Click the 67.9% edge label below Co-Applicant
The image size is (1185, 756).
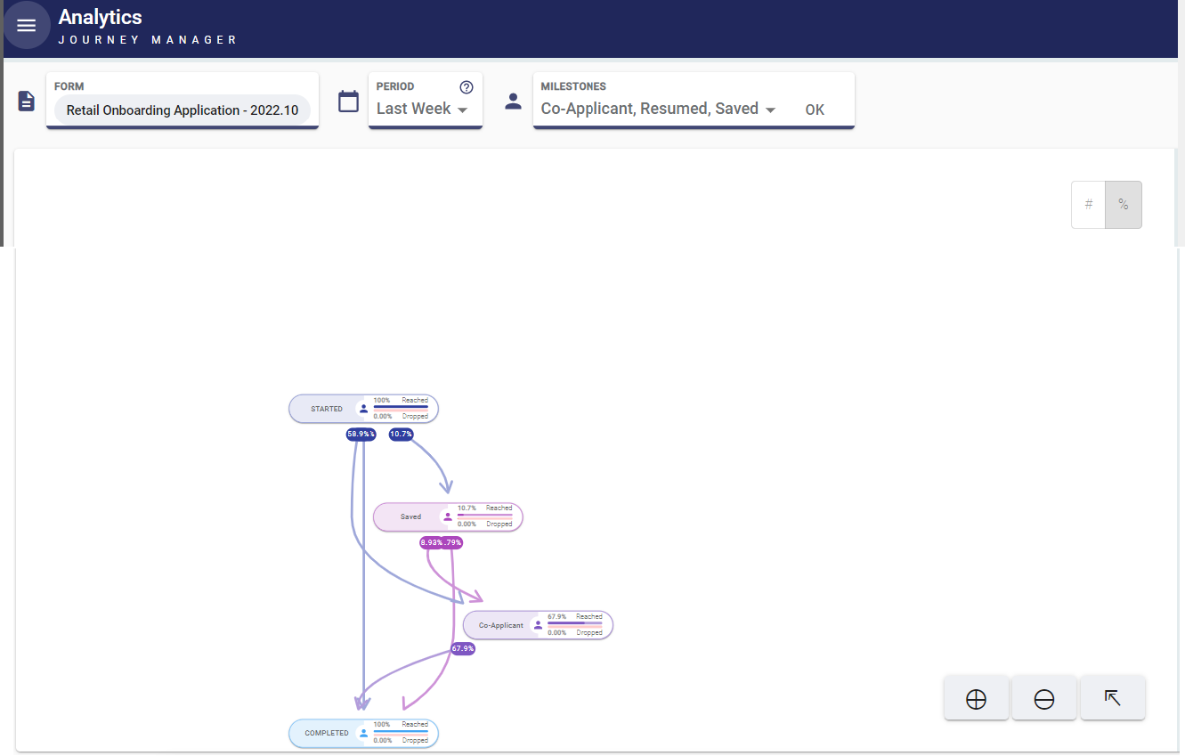(x=463, y=649)
